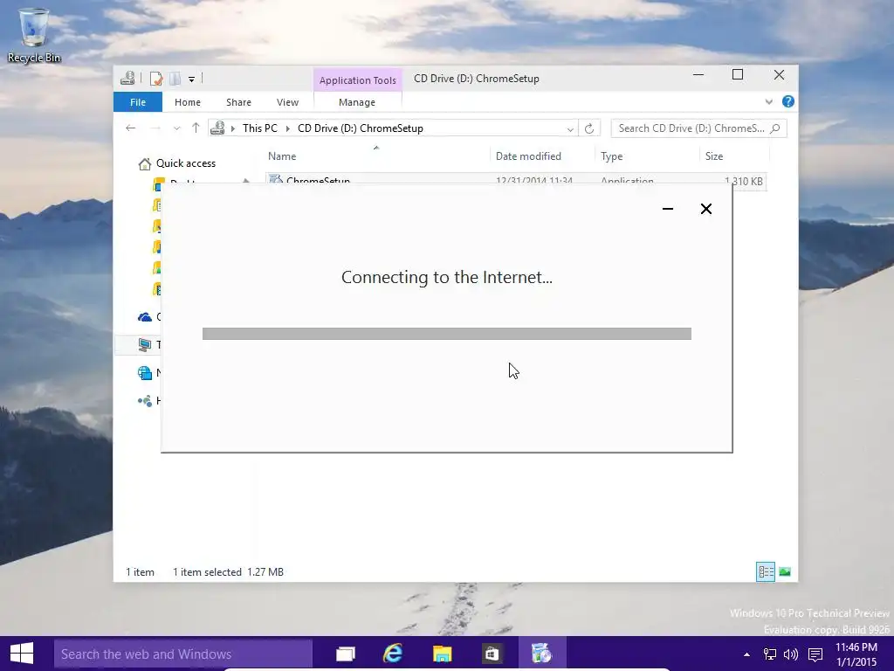The image size is (894, 671).
Task: Select the 1,310 KB size cell of ChromeSetup
Action: click(744, 182)
